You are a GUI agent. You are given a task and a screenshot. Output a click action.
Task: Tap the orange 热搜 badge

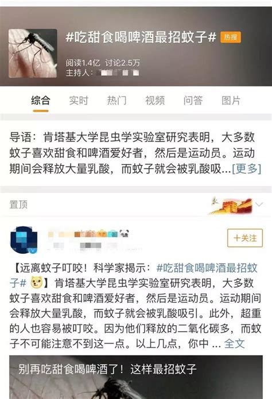point(230,37)
